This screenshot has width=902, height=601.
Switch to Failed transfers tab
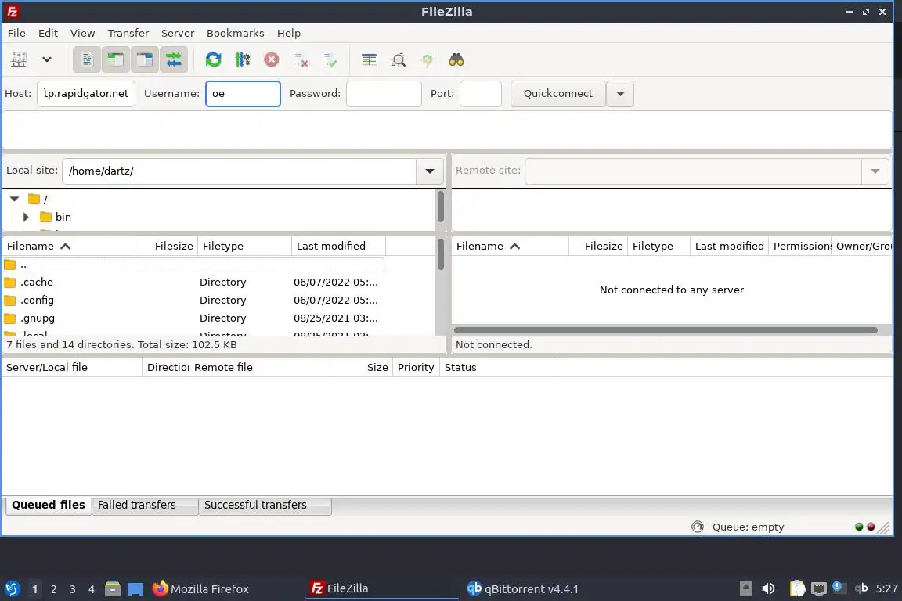144,505
